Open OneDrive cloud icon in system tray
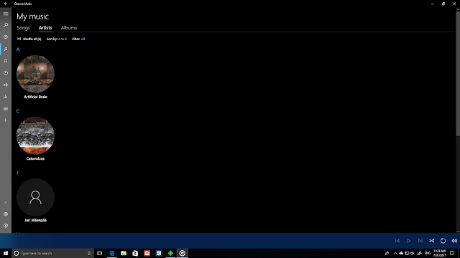The height and width of the screenshot is (258, 460). tap(401, 253)
